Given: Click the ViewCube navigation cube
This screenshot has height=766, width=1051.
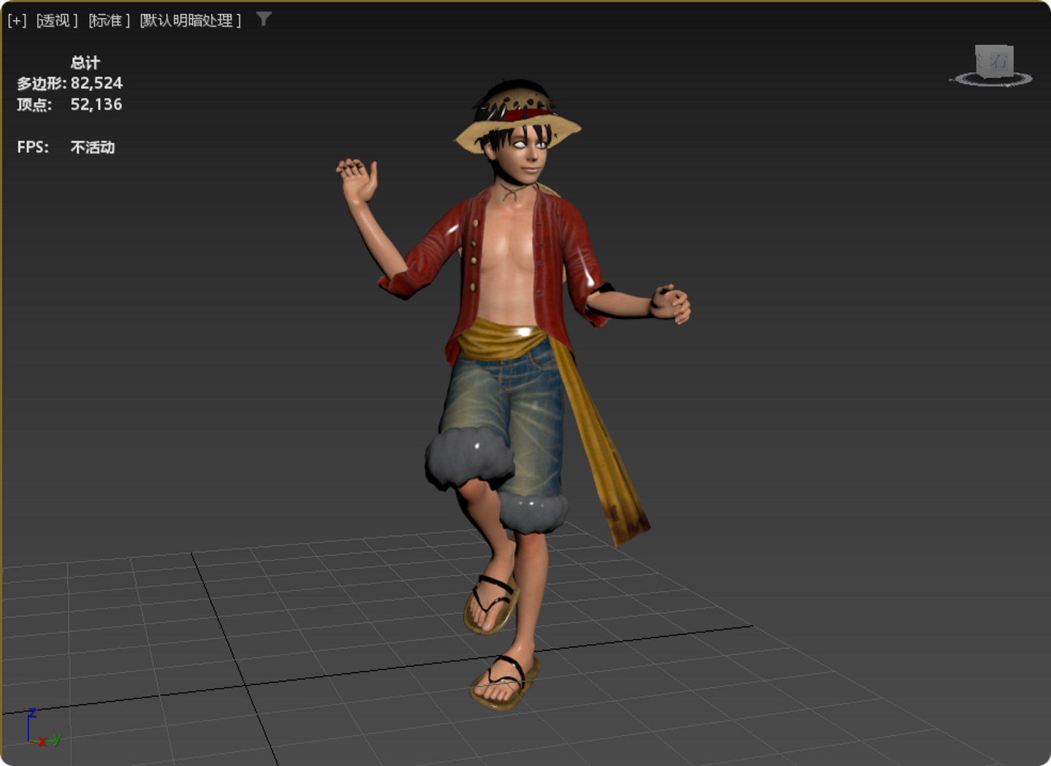Looking at the screenshot, I should tap(994, 61).
